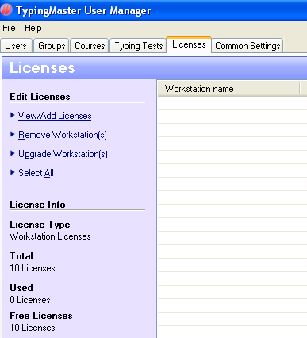Click the Upgrade Workstation(s) link
307x338 pixels.
pyautogui.click(x=63, y=154)
